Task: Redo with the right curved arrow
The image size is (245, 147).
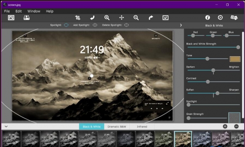Action: click(x=151, y=18)
